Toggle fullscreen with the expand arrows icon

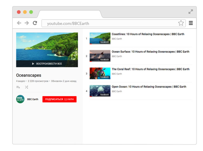pos(191,12)
